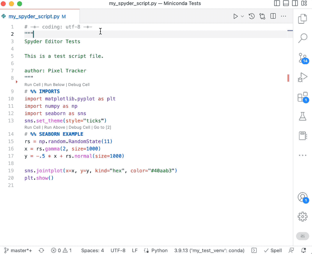Open run options dropdown arrow beside play
Viewport: 312px width, 254px height.
coord(242,16)
